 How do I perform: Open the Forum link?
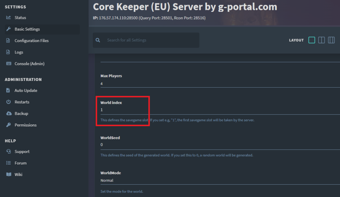pyautogui.click(x=21, y=163)
